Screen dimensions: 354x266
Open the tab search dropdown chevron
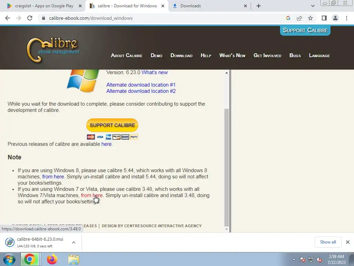tap(313, 6)
